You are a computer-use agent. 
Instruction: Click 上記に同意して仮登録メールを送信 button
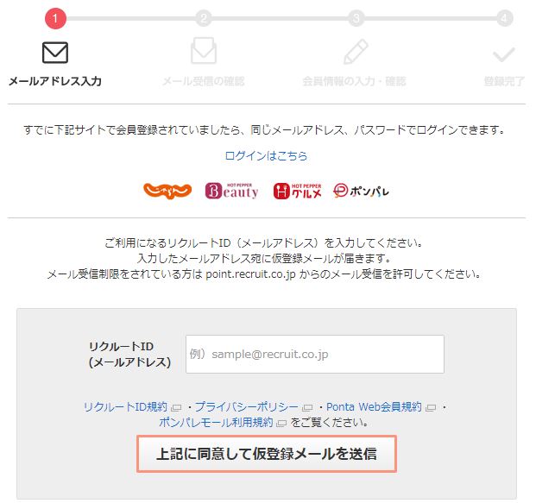click(267, 454)
